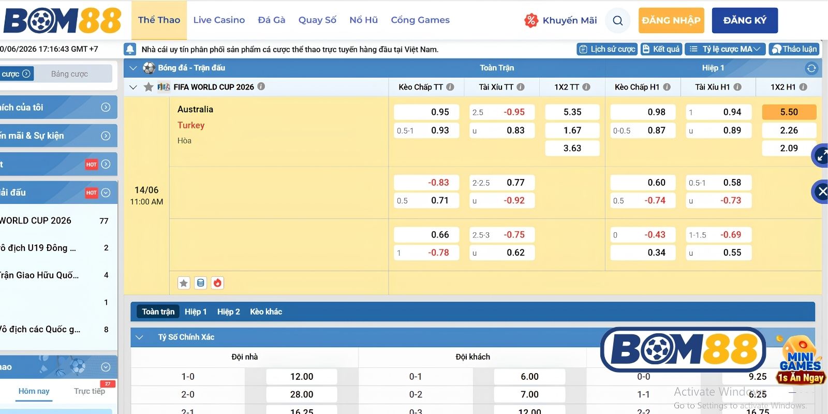Open the Đá Gà menu
The width and height of the screenshot is (828, 414).
click(272, 20)
